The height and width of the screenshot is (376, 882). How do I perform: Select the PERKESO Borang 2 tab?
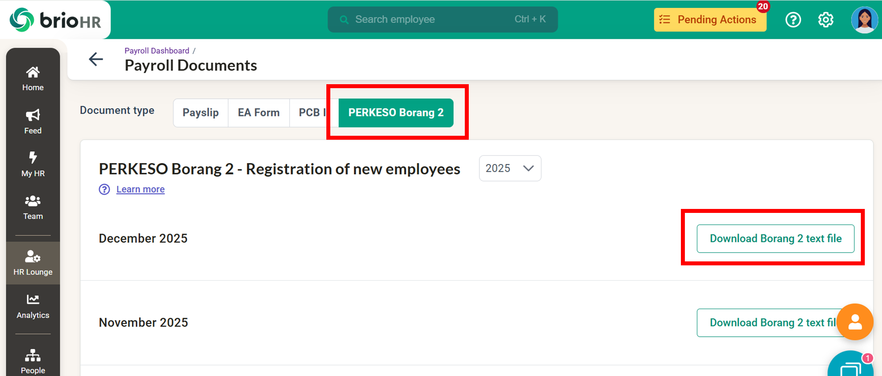[396, 113]
